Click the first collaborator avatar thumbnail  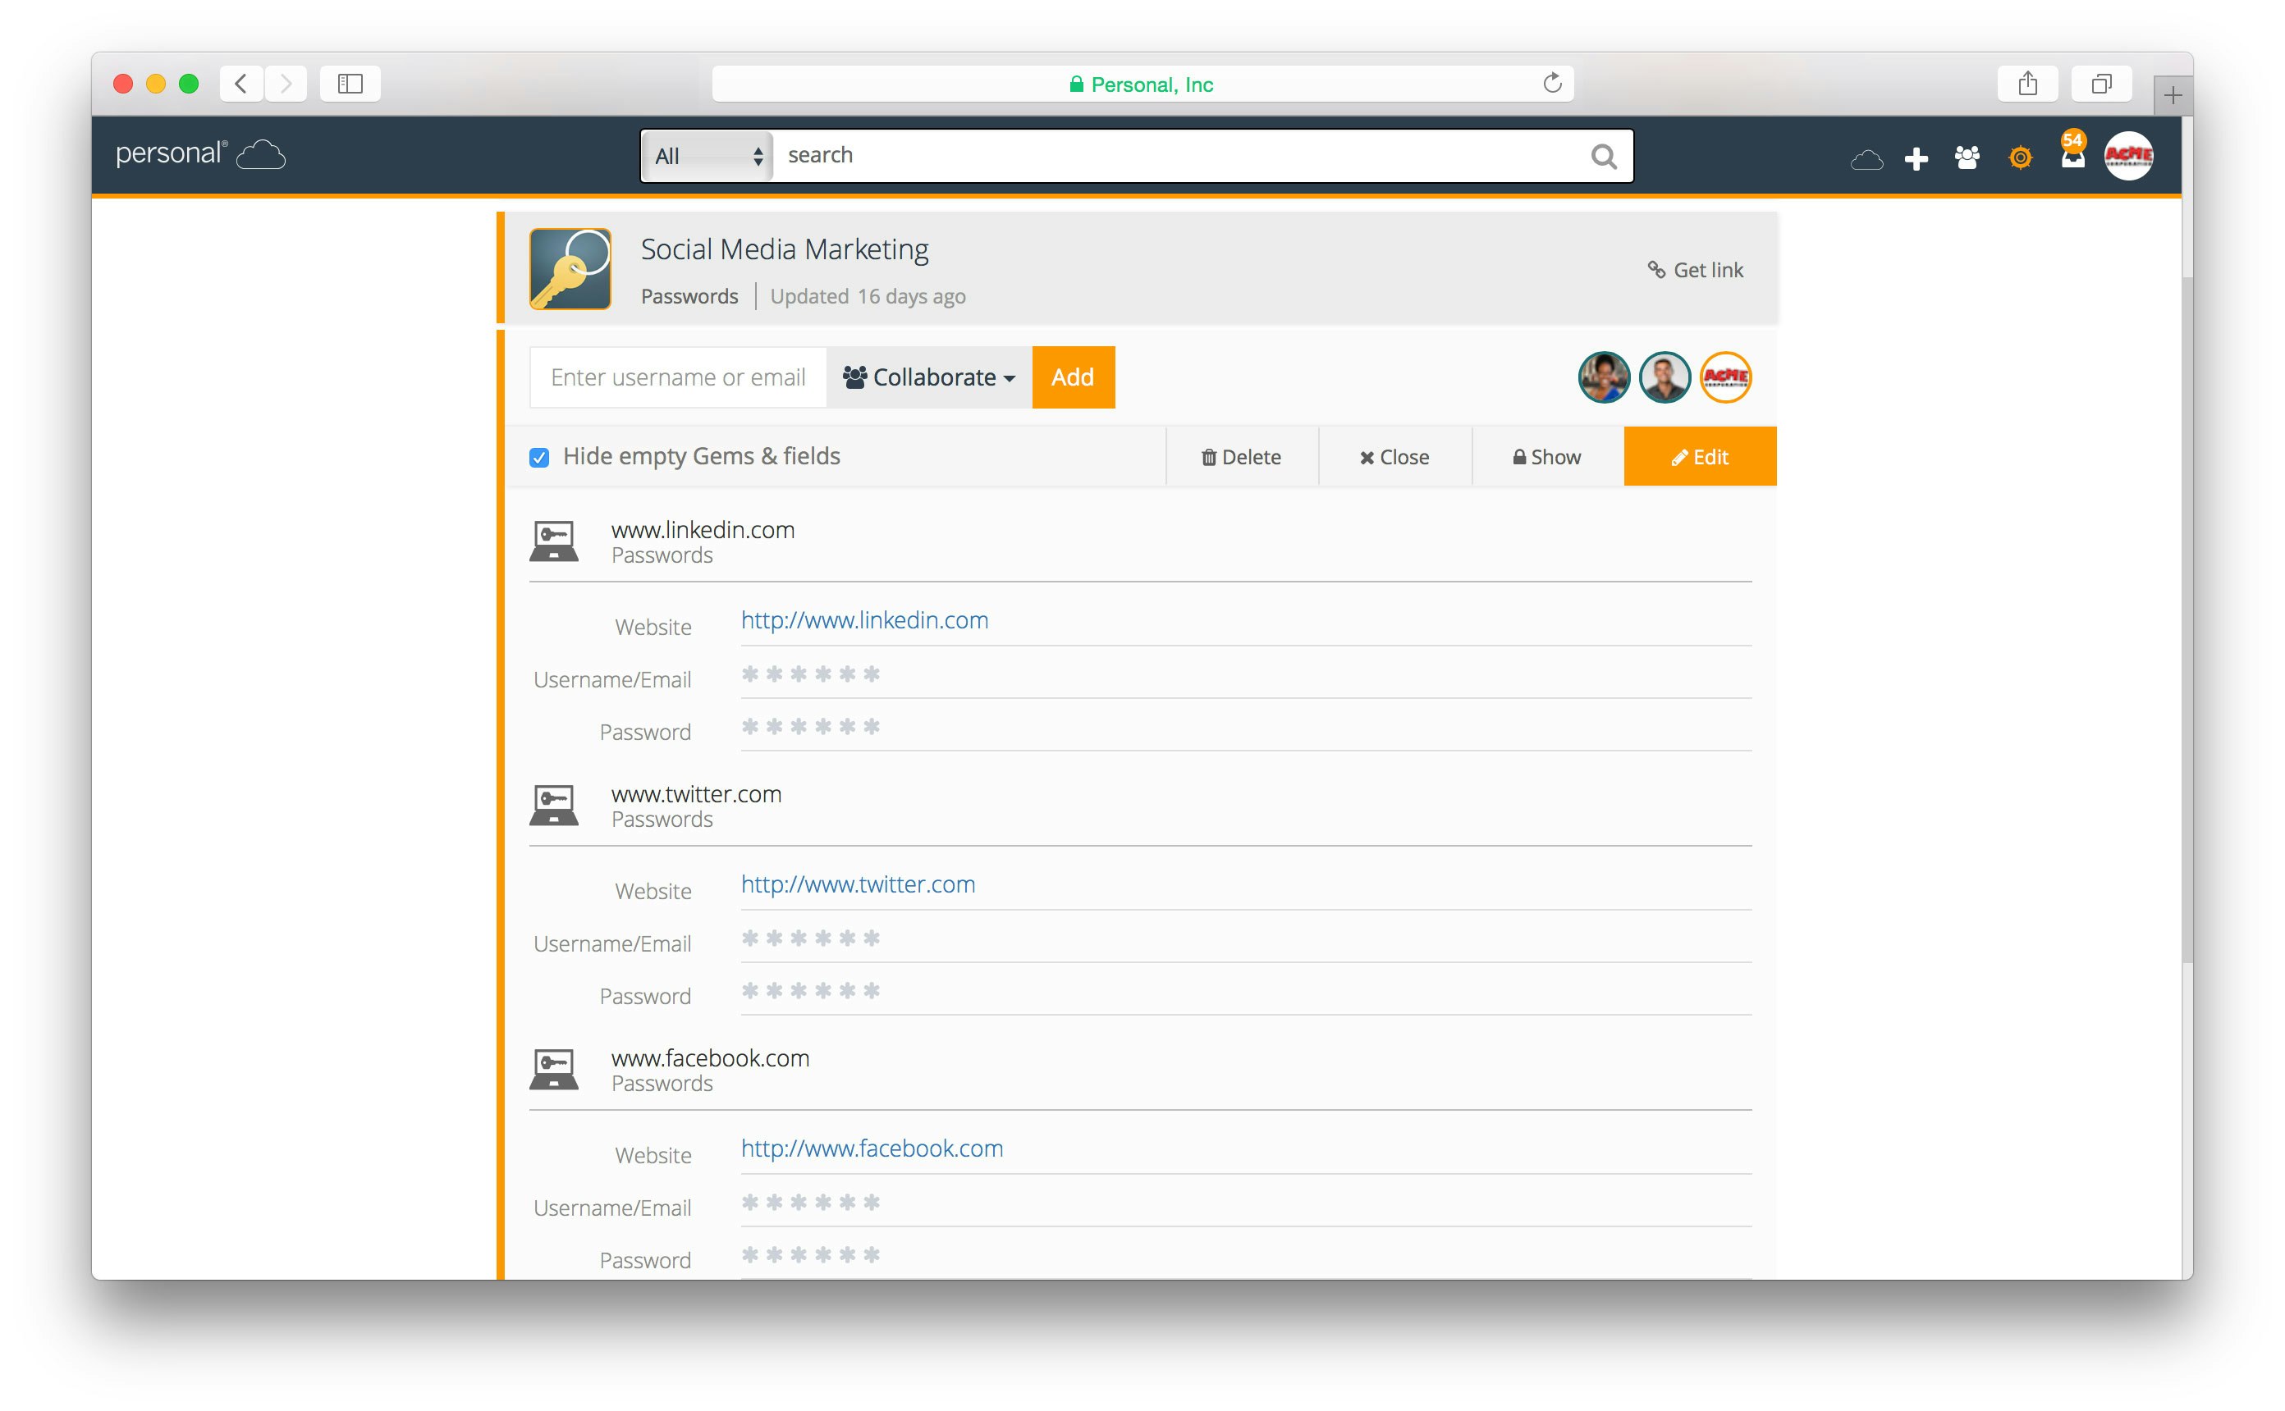[1603, 377]
